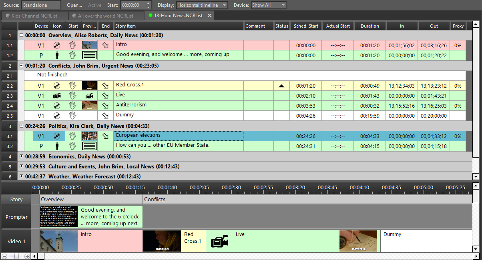Click the Source input field
The image size is (482, 260).
[x=41, y=5]
